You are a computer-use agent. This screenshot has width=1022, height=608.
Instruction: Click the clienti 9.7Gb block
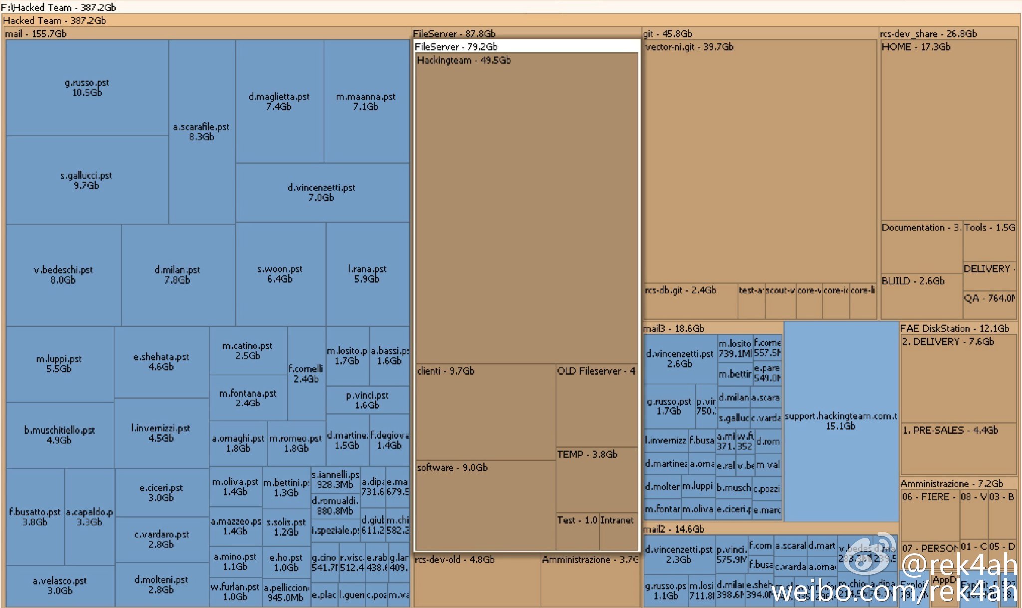pyautogui.click(x=486, y=412)
